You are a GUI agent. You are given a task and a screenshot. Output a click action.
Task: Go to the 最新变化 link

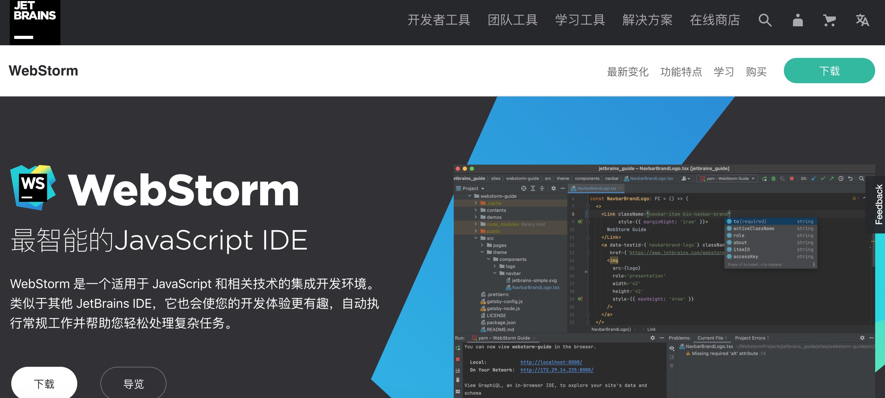(628, 72)
